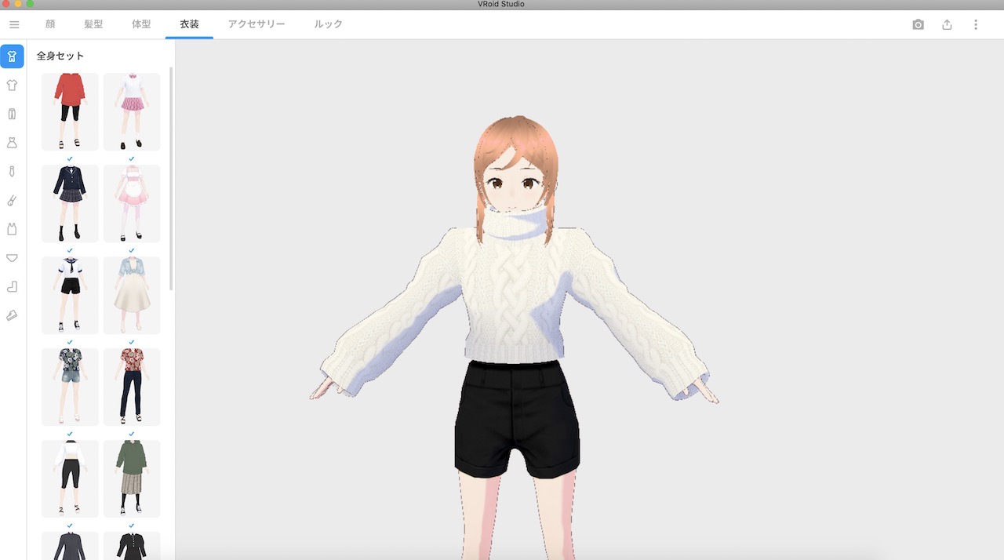This screenshot has width=1004, height=560.
Task: Open the inner tank-top category icon
Action: click(12, 229)
